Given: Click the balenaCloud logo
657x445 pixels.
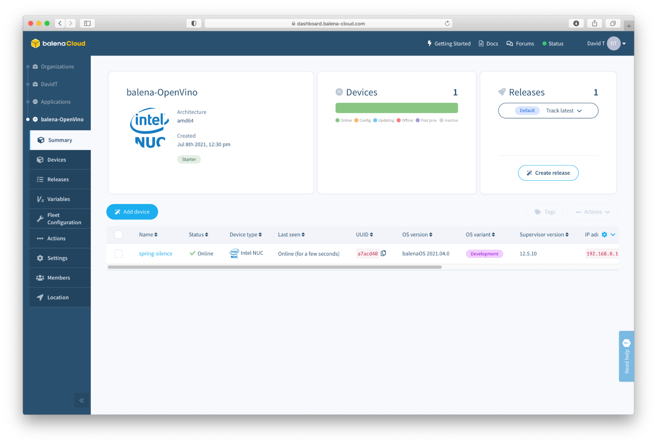Looking at the screenshot, I should [x=58, y=43].
